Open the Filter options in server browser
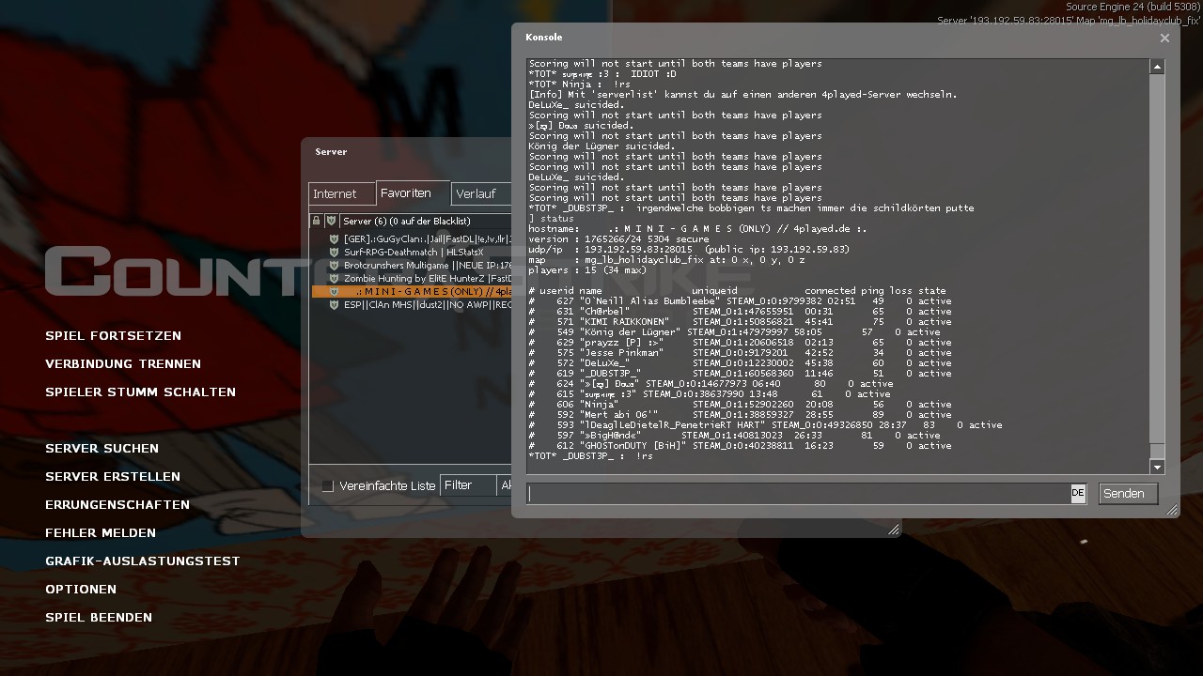Screen dimensions: 1203x676 pyautogui.click(x=467, y=485)
